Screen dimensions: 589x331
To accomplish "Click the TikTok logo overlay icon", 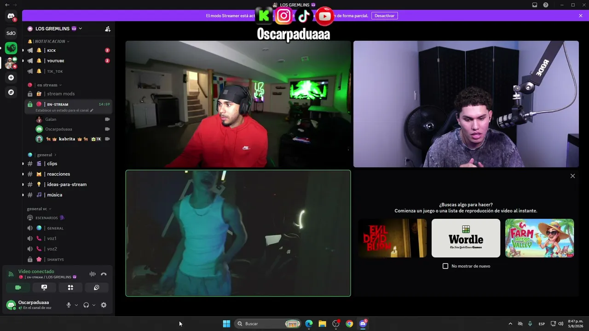I will pyautogui.click(x=304, y=16).
